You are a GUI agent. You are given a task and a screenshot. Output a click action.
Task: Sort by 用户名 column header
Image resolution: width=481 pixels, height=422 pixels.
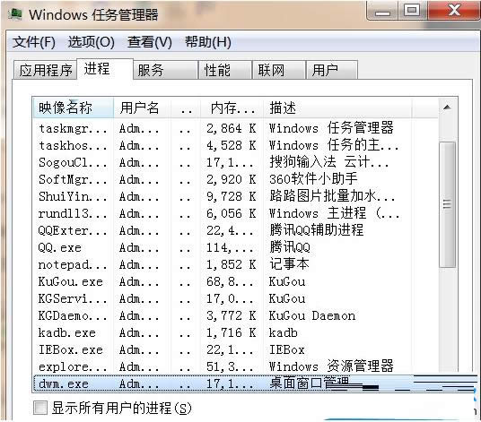tap(142, 108)
